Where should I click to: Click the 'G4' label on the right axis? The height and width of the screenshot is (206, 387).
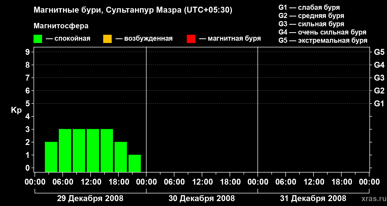[x=379, y=65]
